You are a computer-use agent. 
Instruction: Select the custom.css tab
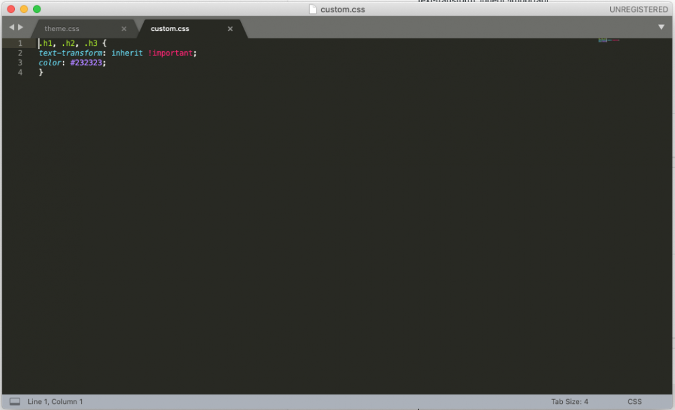click(169, 29)
